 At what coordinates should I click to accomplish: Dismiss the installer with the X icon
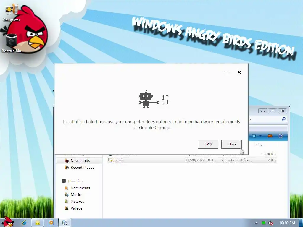coord(239,72)
